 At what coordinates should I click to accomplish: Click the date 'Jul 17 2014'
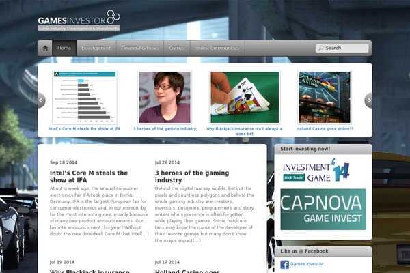point(167,262)
